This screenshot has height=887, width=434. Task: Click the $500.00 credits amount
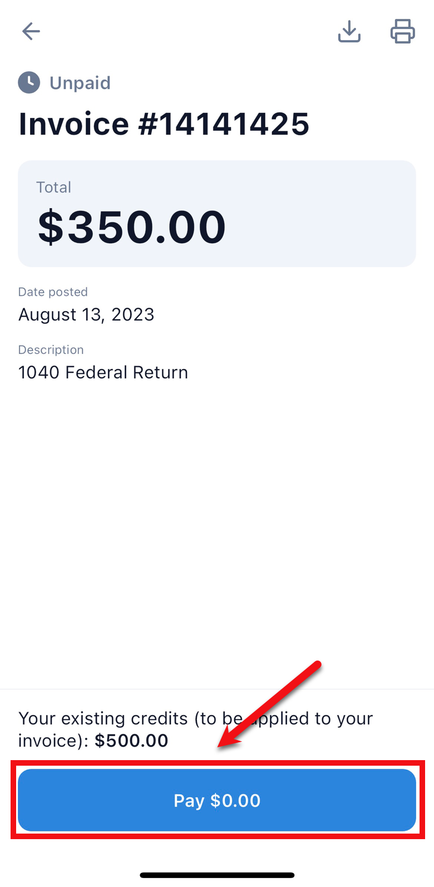(131, 741)
